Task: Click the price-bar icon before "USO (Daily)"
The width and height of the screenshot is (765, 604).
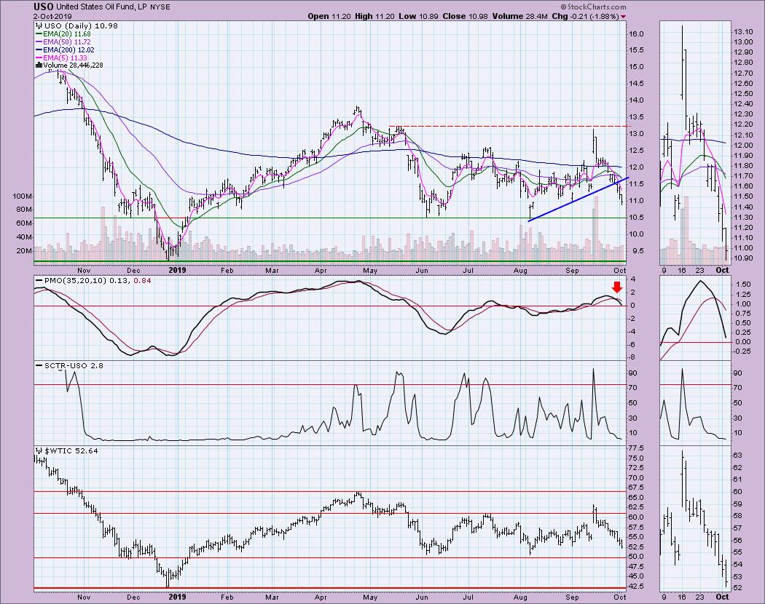Action: [39, 26]
